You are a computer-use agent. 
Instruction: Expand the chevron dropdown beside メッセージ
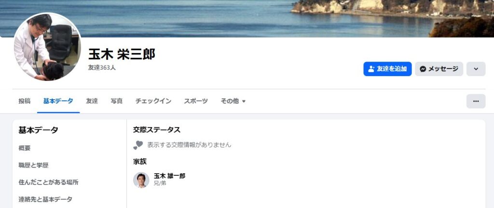pos(476,69)
